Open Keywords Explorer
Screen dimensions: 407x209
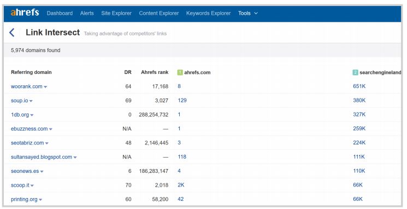[209, 13]
